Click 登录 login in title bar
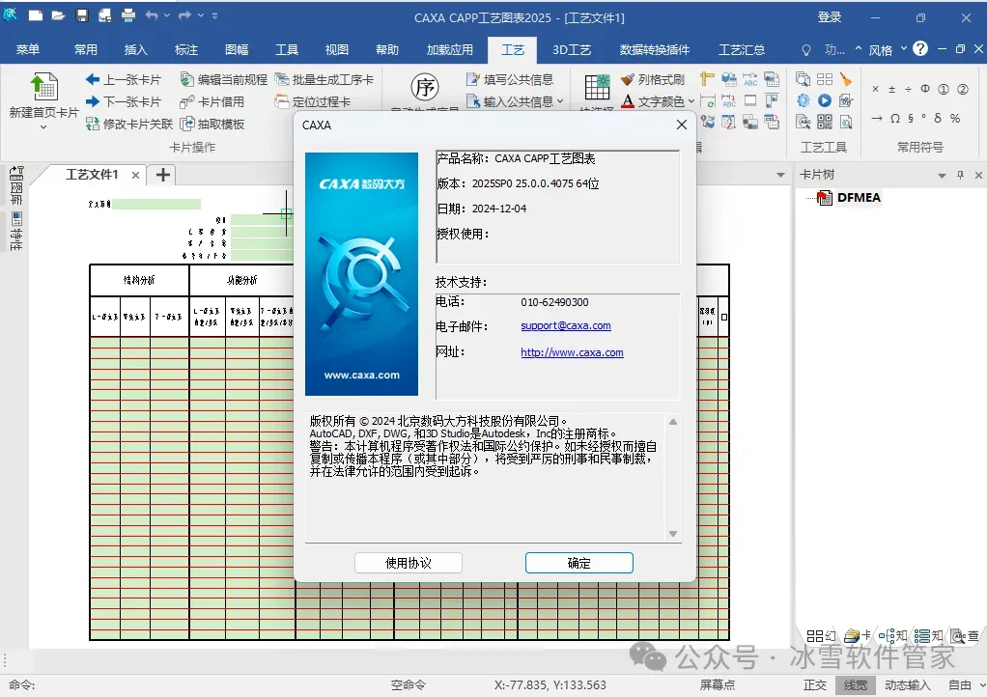987x697 pixels. click(830, 17)
